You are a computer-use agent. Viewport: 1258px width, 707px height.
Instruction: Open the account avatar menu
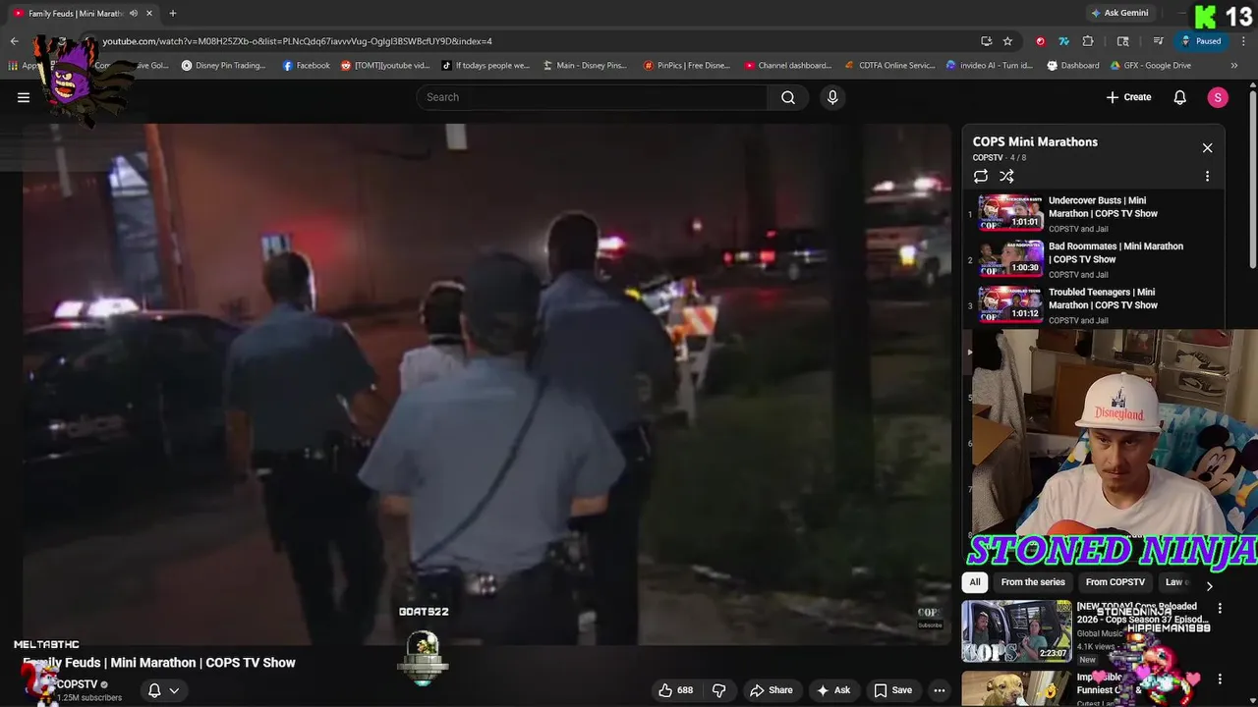tap(1218, 97)
